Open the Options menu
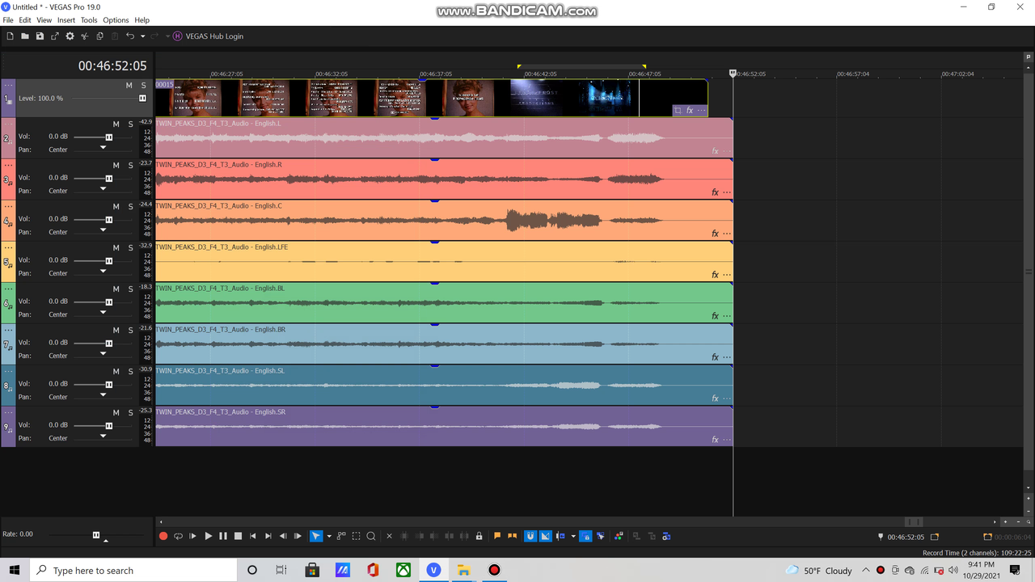Image resolution: width=1035 pixels, height=582 pixels. (x=116, y=20)
